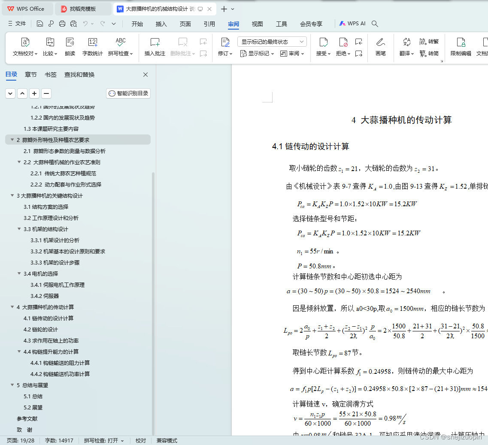Click the 4.1 链传动的设计计算 heading text
488x445 pixels.
coord(311,146)
